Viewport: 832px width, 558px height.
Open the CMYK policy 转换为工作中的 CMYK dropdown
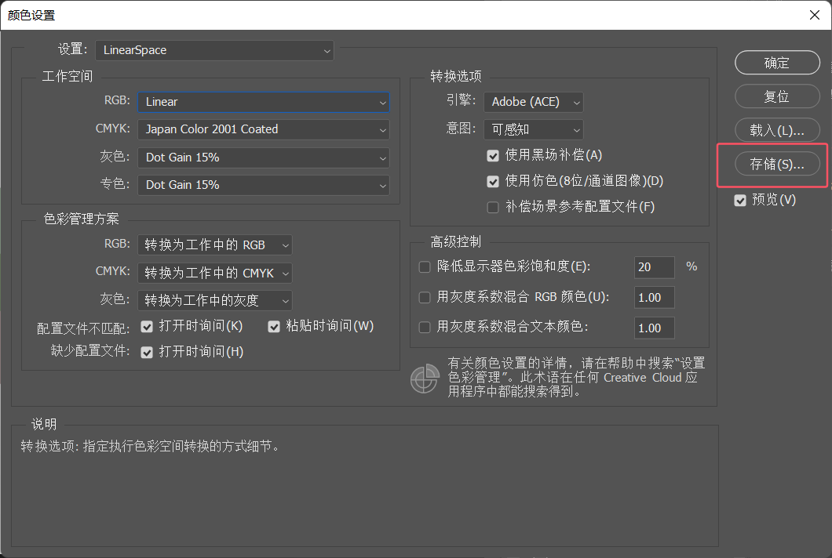click(x=215, y=273)
